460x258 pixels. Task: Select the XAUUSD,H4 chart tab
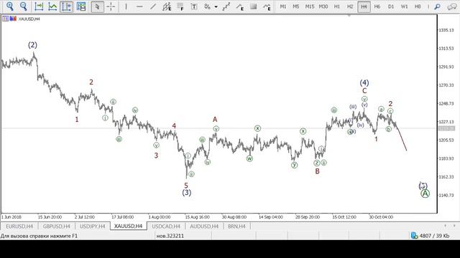128,226
